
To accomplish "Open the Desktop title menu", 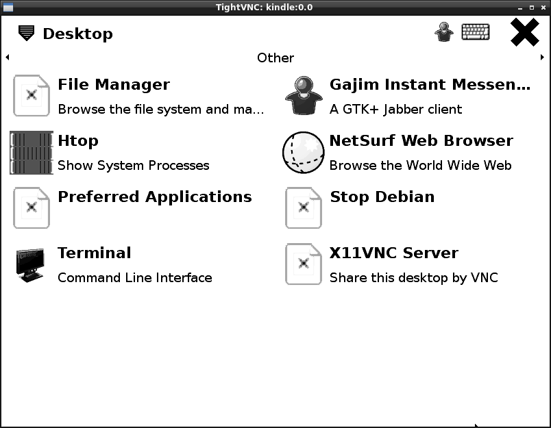I will click(77, 34).
